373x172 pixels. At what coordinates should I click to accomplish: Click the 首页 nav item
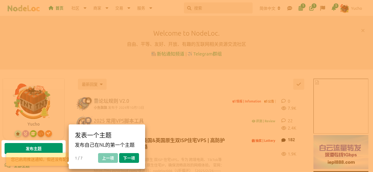point(56,8)
